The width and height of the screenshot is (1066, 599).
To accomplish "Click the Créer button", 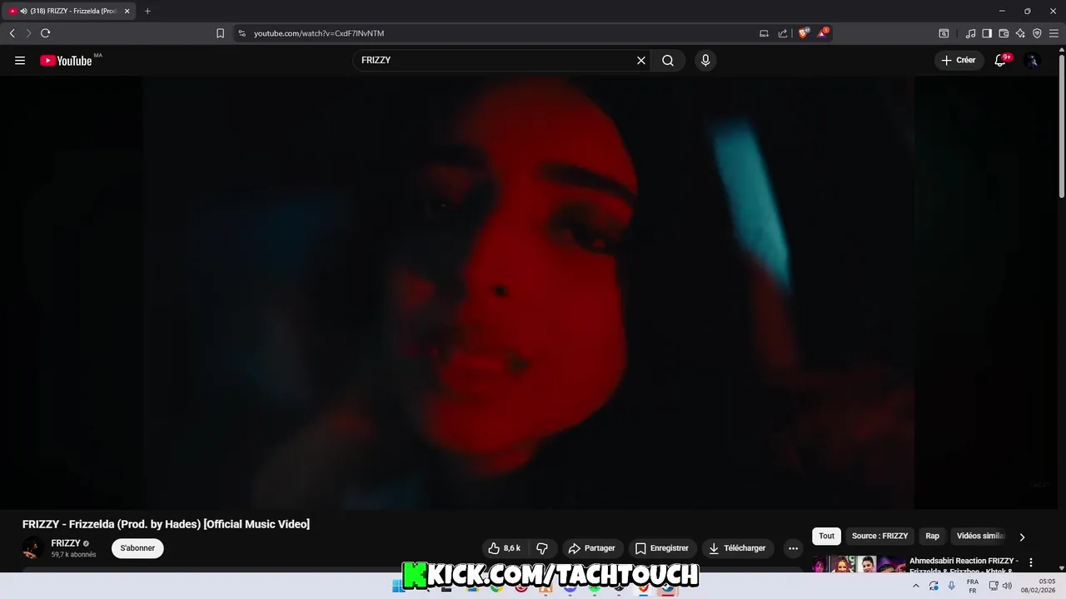I will pos(959,60).
